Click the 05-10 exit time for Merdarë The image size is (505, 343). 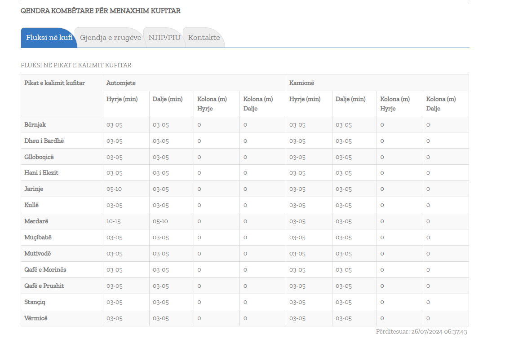tap(160, 221)
